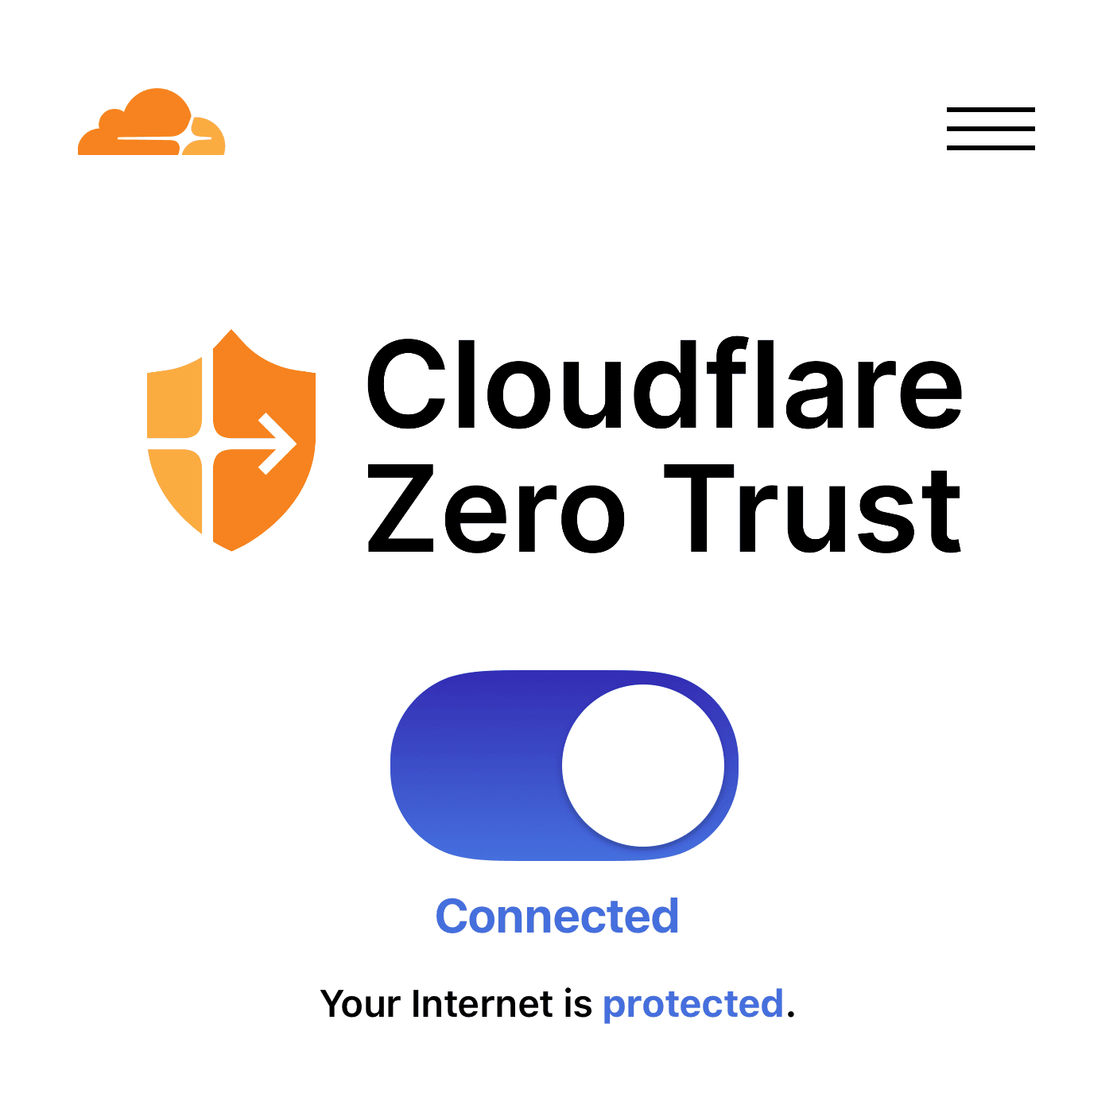Click the light-orange left half of shield
This screenshot has width=1113, height=1113.
click(176, 445)
